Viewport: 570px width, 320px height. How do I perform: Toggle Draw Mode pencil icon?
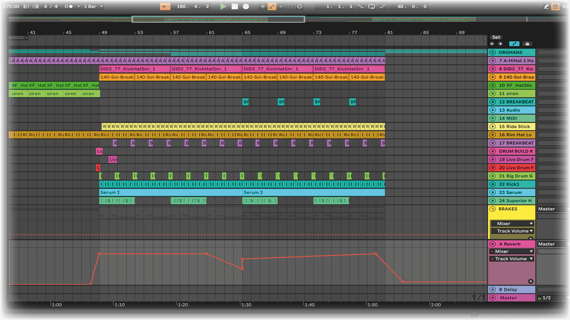point(546,7)
